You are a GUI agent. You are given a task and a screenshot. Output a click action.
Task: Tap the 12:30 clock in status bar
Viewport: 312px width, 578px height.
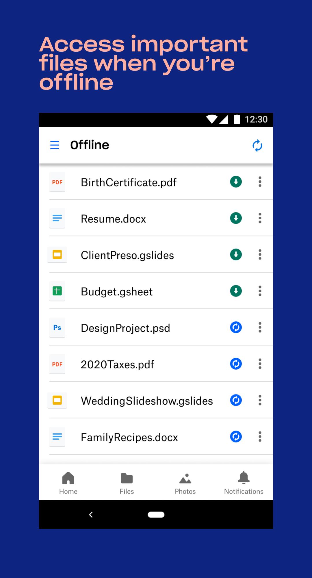pyautogui.click(x=256, y=119)
